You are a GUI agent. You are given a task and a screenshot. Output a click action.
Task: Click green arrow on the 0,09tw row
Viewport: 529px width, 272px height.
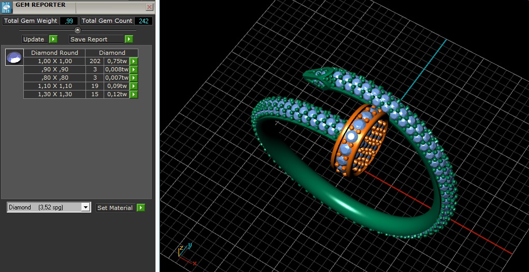[x=134, y=86]
